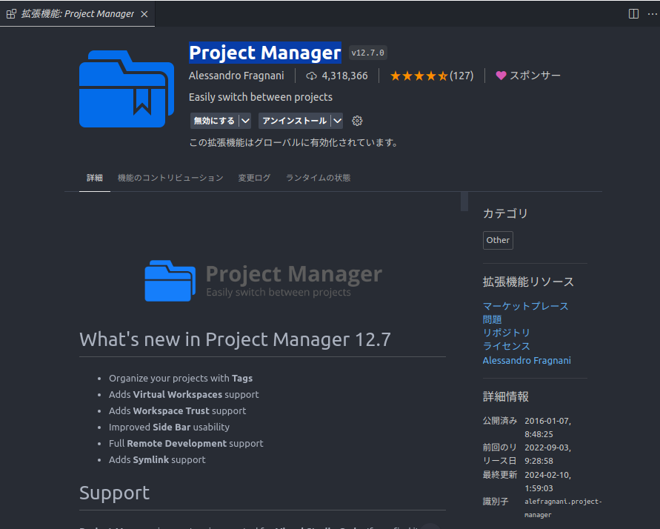Click the last updated date 2024-02-10
Image resolution: width=660 pixels, height=529 pixels.
tap(547, 482)
